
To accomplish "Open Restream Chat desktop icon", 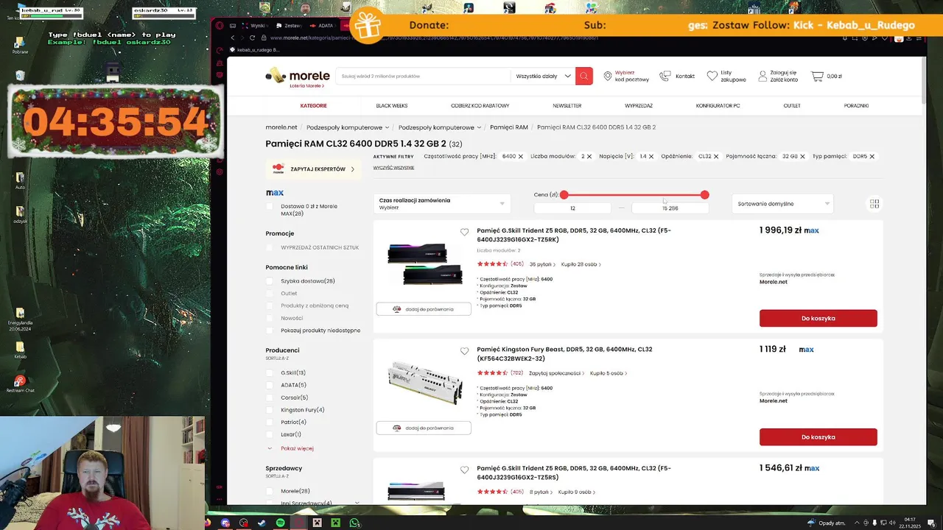I will click(x=20, y=384).
